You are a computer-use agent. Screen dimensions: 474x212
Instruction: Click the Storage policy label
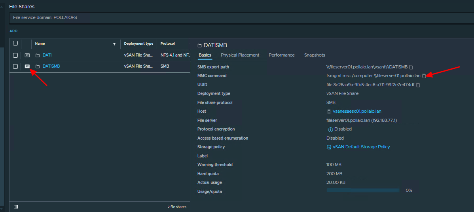[211, 147]
